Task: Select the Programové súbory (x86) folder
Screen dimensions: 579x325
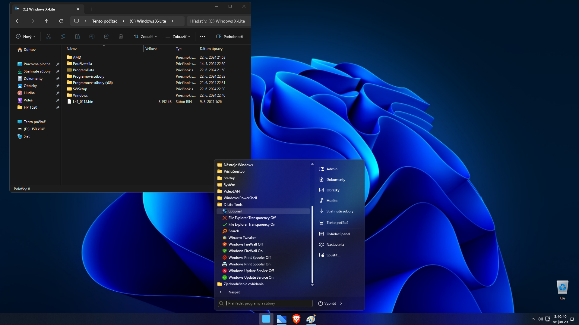Action: coord(93,83)
